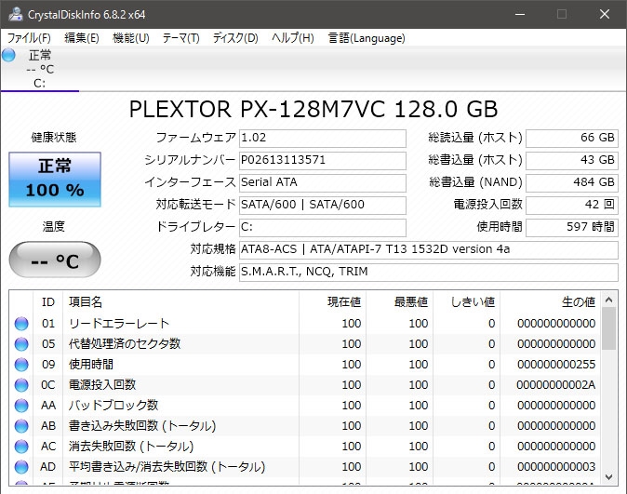Click total host reads value 66 GB
The image size is (627, 494).
click(x=572, y=138)
